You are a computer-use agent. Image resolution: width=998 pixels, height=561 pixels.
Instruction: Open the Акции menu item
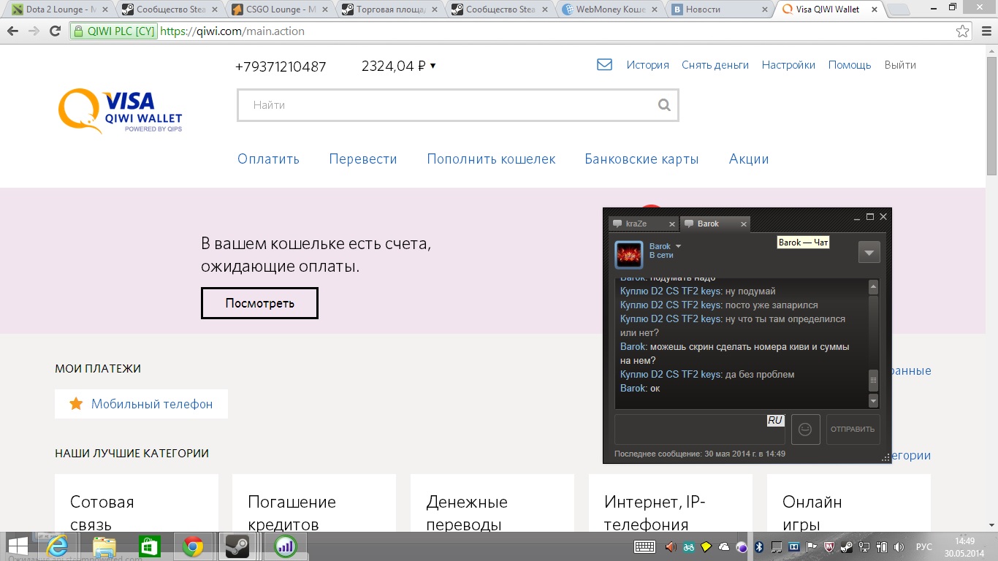pyautogui.click(x=749, y=159)
